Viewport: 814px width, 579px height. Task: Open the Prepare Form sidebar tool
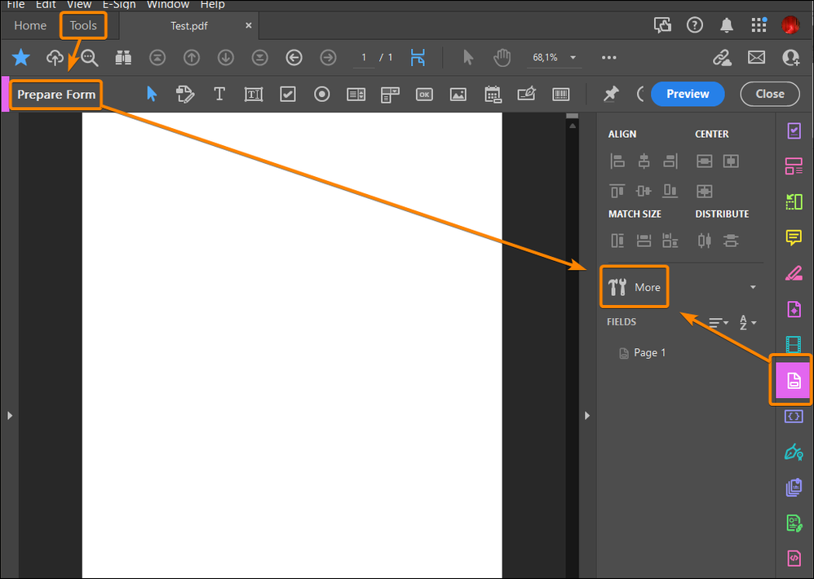tap(793, 380)
